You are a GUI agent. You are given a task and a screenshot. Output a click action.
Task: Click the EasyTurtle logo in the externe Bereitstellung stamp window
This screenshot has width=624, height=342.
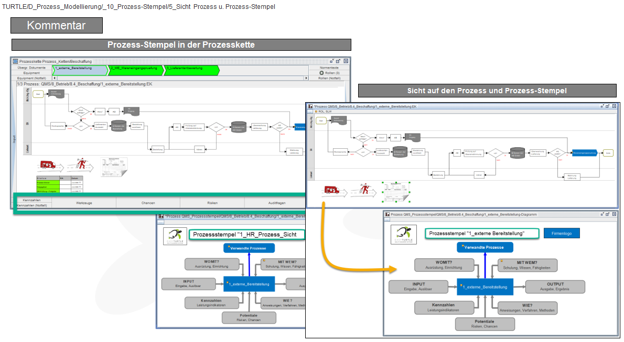tap(404, 234)
